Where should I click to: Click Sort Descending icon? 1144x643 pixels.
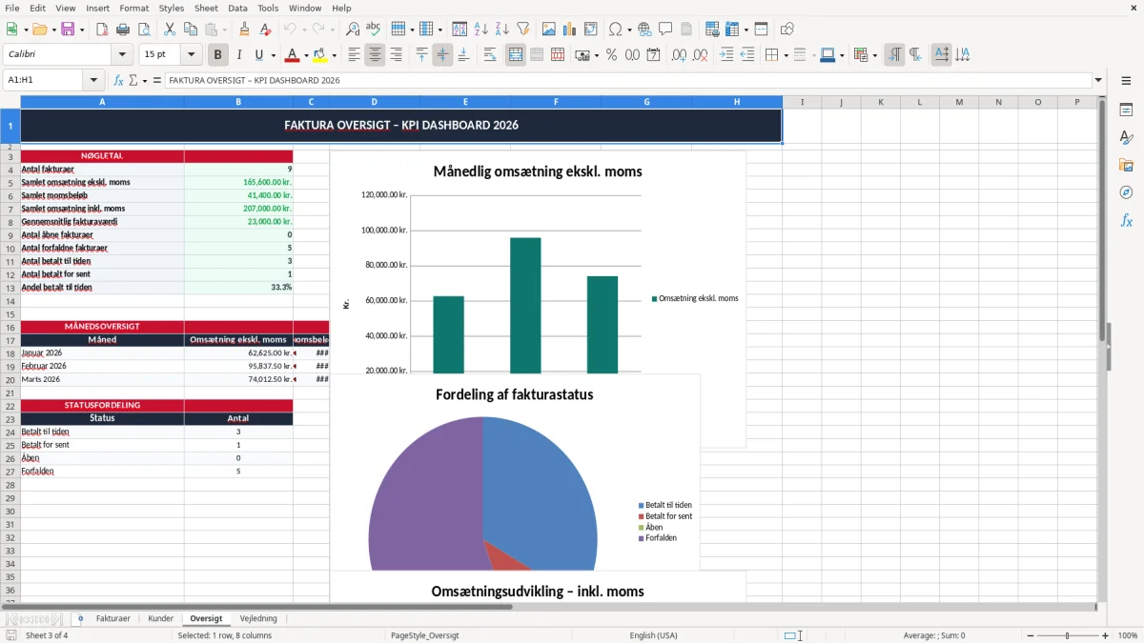click(x=502, y=30)
